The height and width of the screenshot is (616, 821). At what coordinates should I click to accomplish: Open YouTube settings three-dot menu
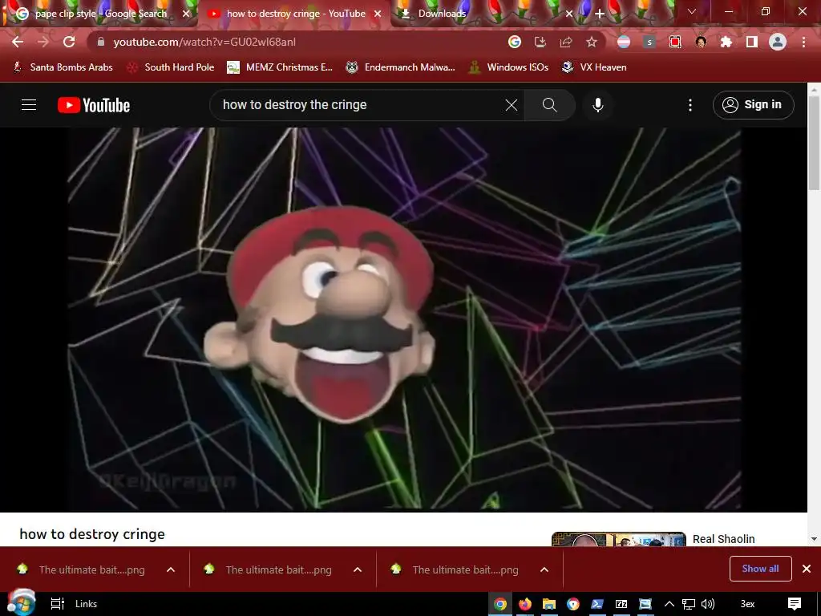pyautogui.click(x=690, y=105)
